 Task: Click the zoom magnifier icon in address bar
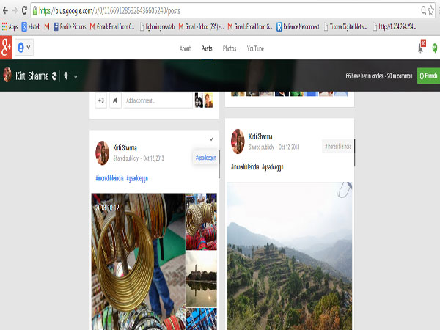point(423,11)
